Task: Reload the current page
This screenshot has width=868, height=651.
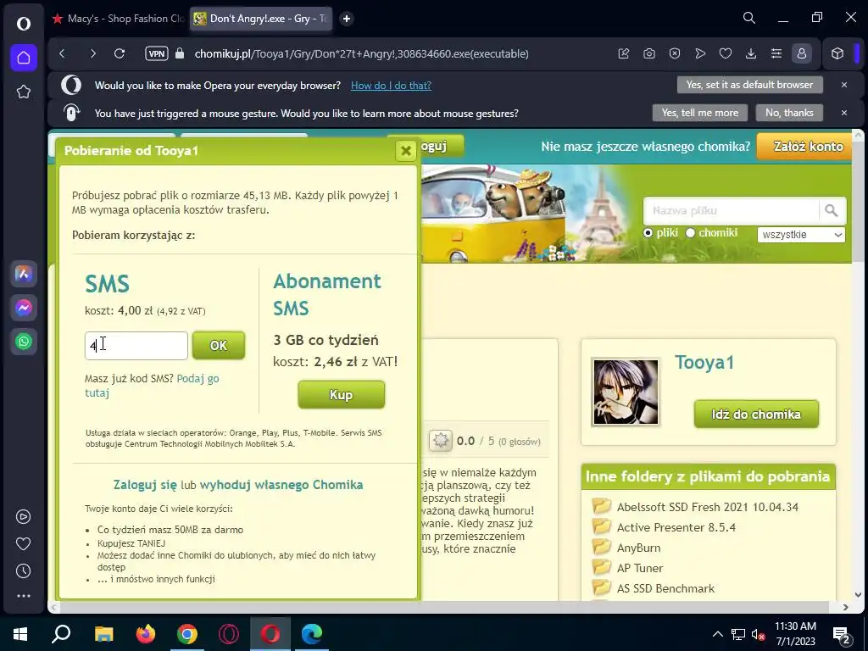Action: click(x=119, y=53)
